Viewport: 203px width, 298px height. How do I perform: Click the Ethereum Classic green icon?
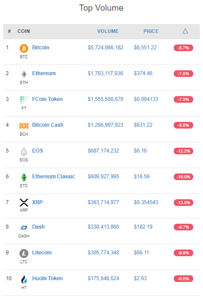coord(24,177)
